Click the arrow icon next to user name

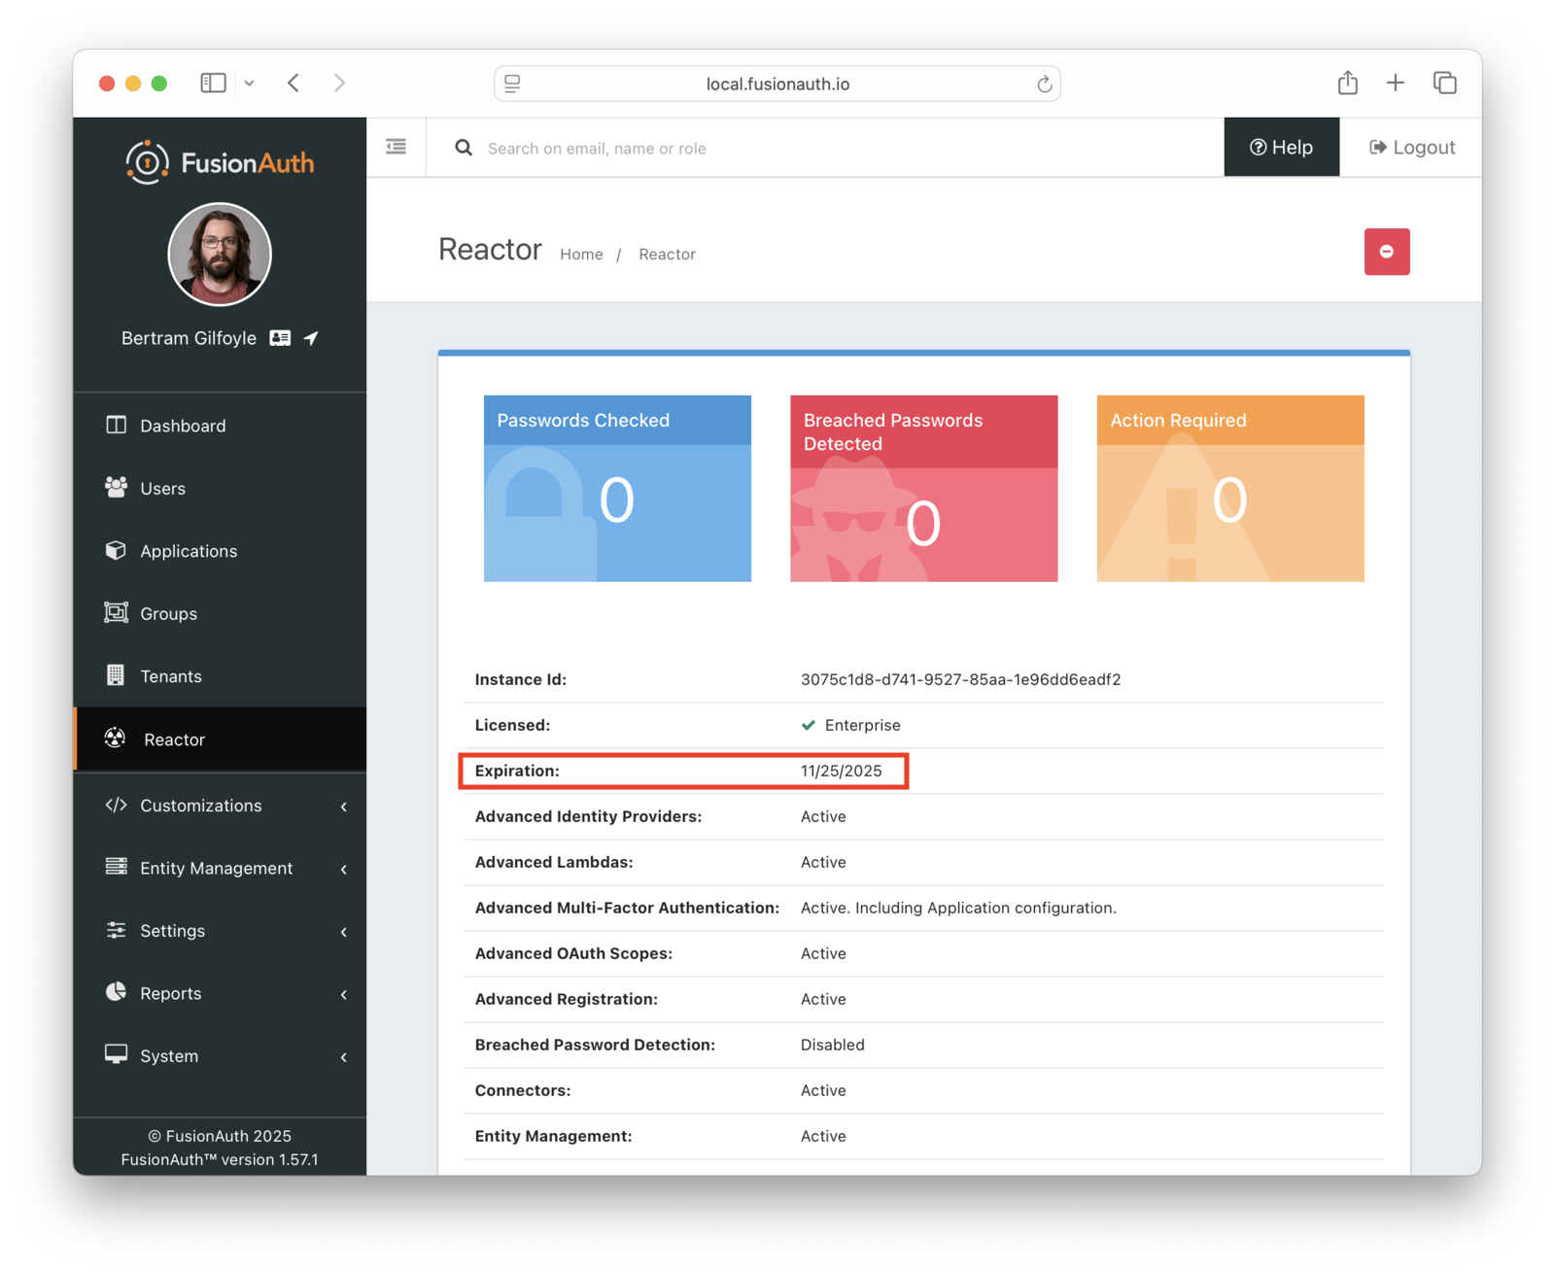coord(311,338)
